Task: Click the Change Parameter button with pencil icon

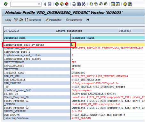Action: 53,20
